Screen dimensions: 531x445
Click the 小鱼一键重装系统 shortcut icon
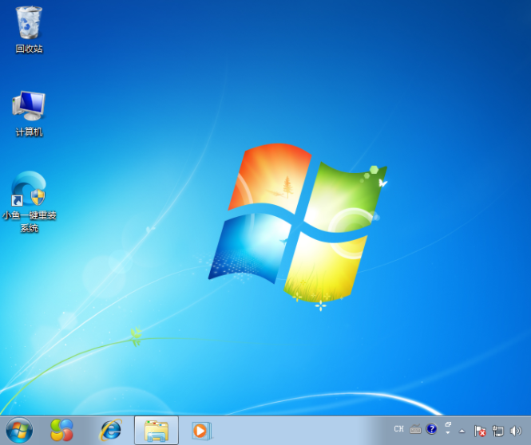tap(29, 189)
